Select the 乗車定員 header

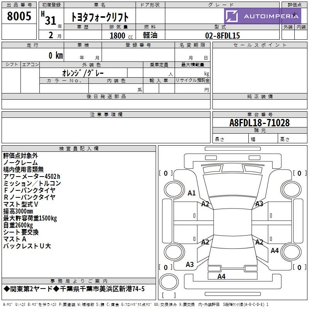point(159,65)
